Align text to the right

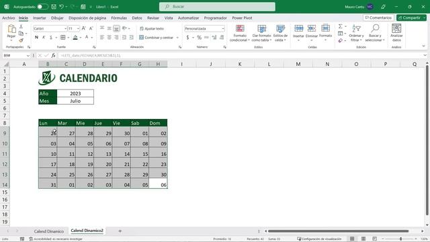[116, 38]
